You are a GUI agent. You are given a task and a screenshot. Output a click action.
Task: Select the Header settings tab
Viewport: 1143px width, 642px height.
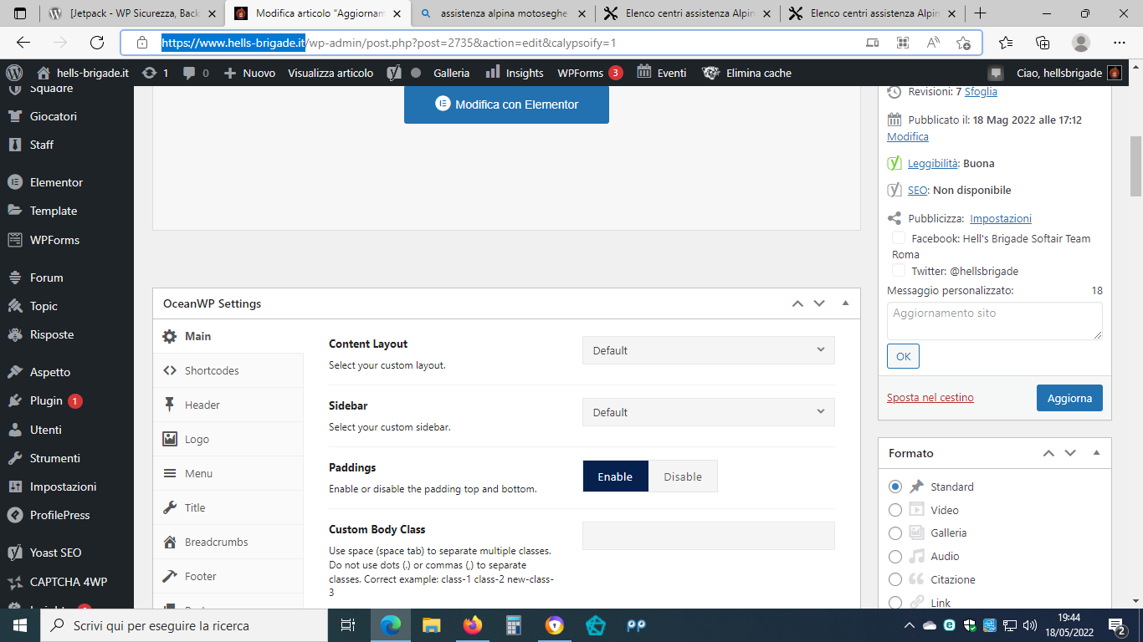tap(228, 405)
